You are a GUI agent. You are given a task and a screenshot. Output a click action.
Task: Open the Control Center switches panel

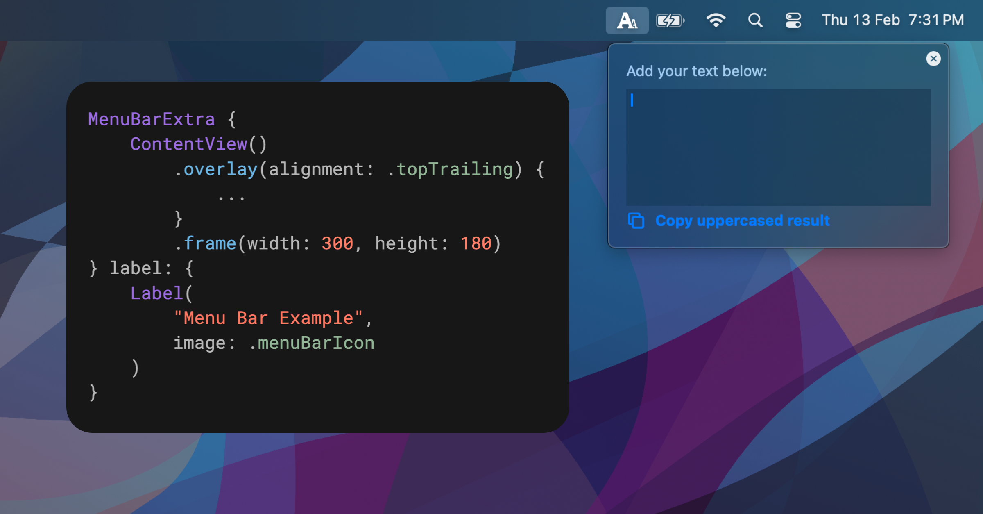(793, 20)
